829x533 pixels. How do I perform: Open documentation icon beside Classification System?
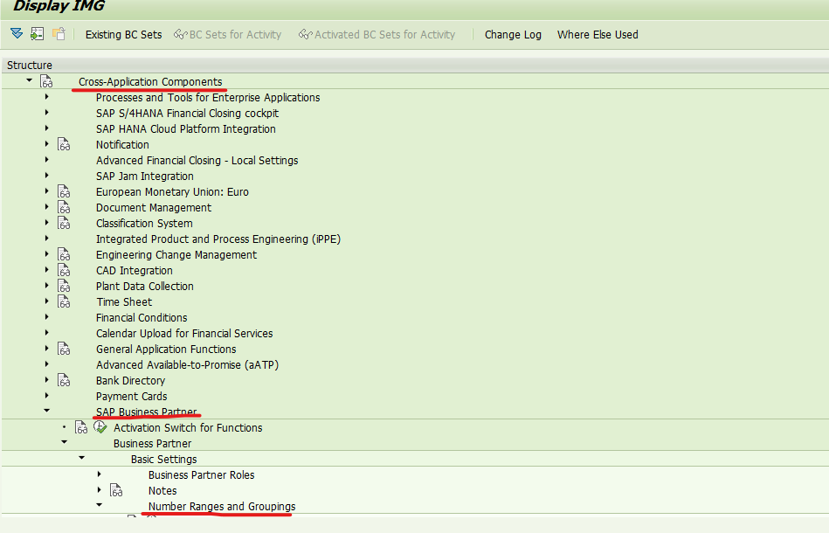click(x=64, y=223)
